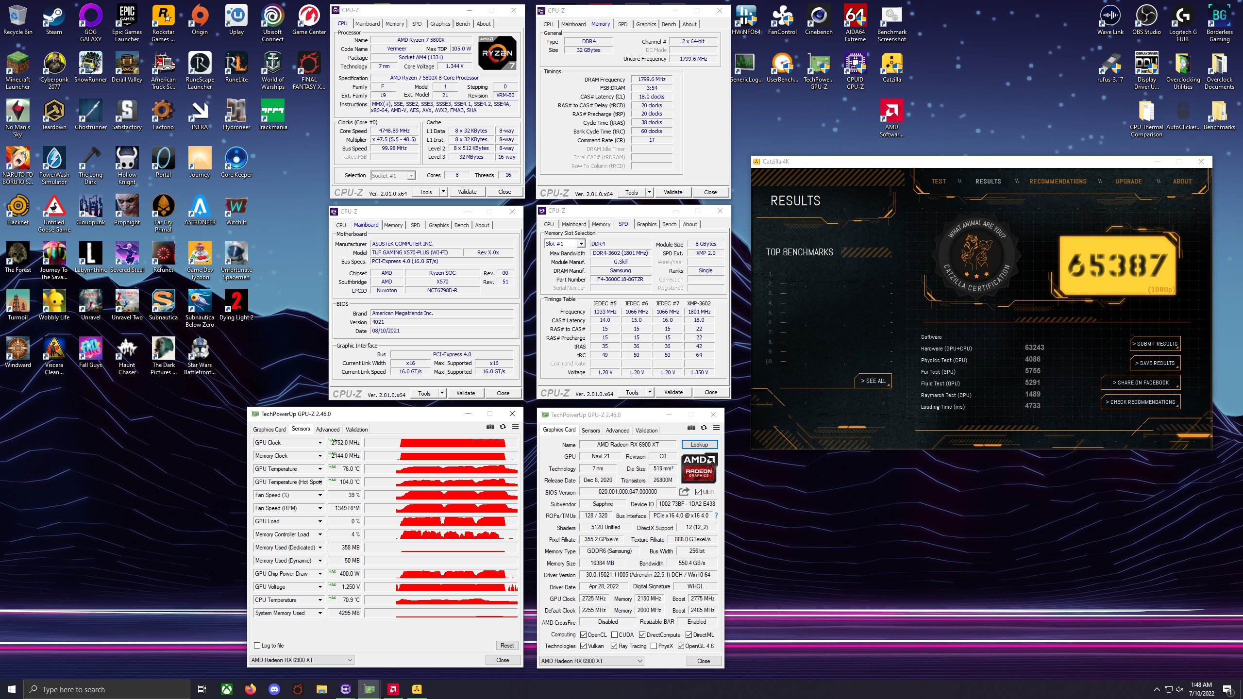Open Socket #1 selection dropdown
The height and width of the screenshot is (699, 1243).
coord(392,176)
